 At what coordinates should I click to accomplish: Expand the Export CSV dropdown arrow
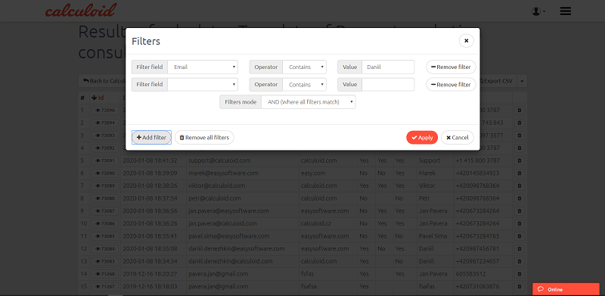[x=522, y=81]
